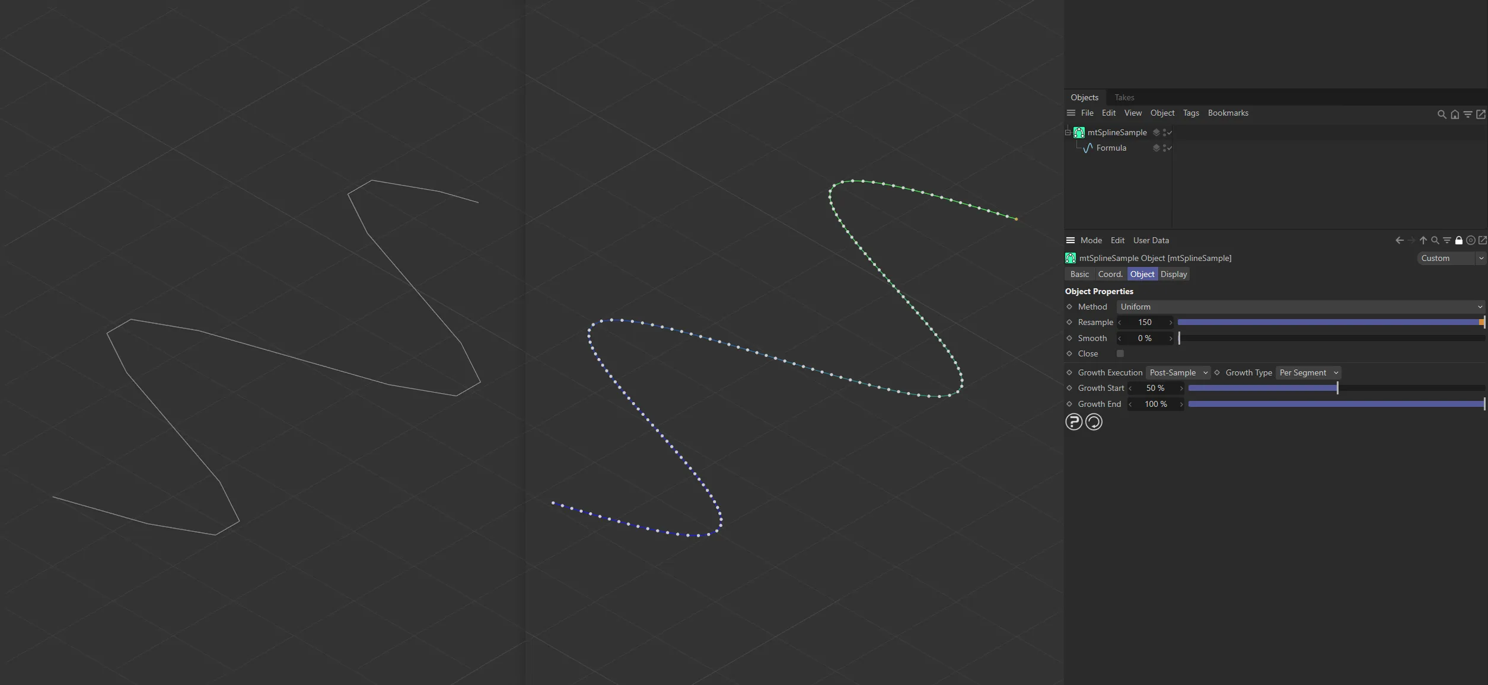
Task: Open the Method dropdown set to Uniform
Action: click(1300, 307)
